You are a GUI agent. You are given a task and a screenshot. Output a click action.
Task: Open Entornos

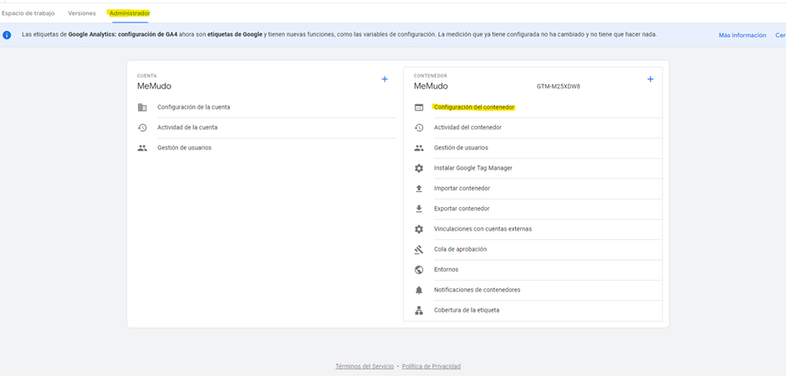(x=447, y=269)
